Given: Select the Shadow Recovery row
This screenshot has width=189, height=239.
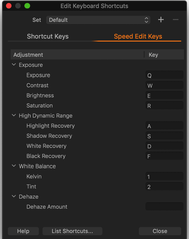Looking at the screenshot, I should [x=97, y=136].
